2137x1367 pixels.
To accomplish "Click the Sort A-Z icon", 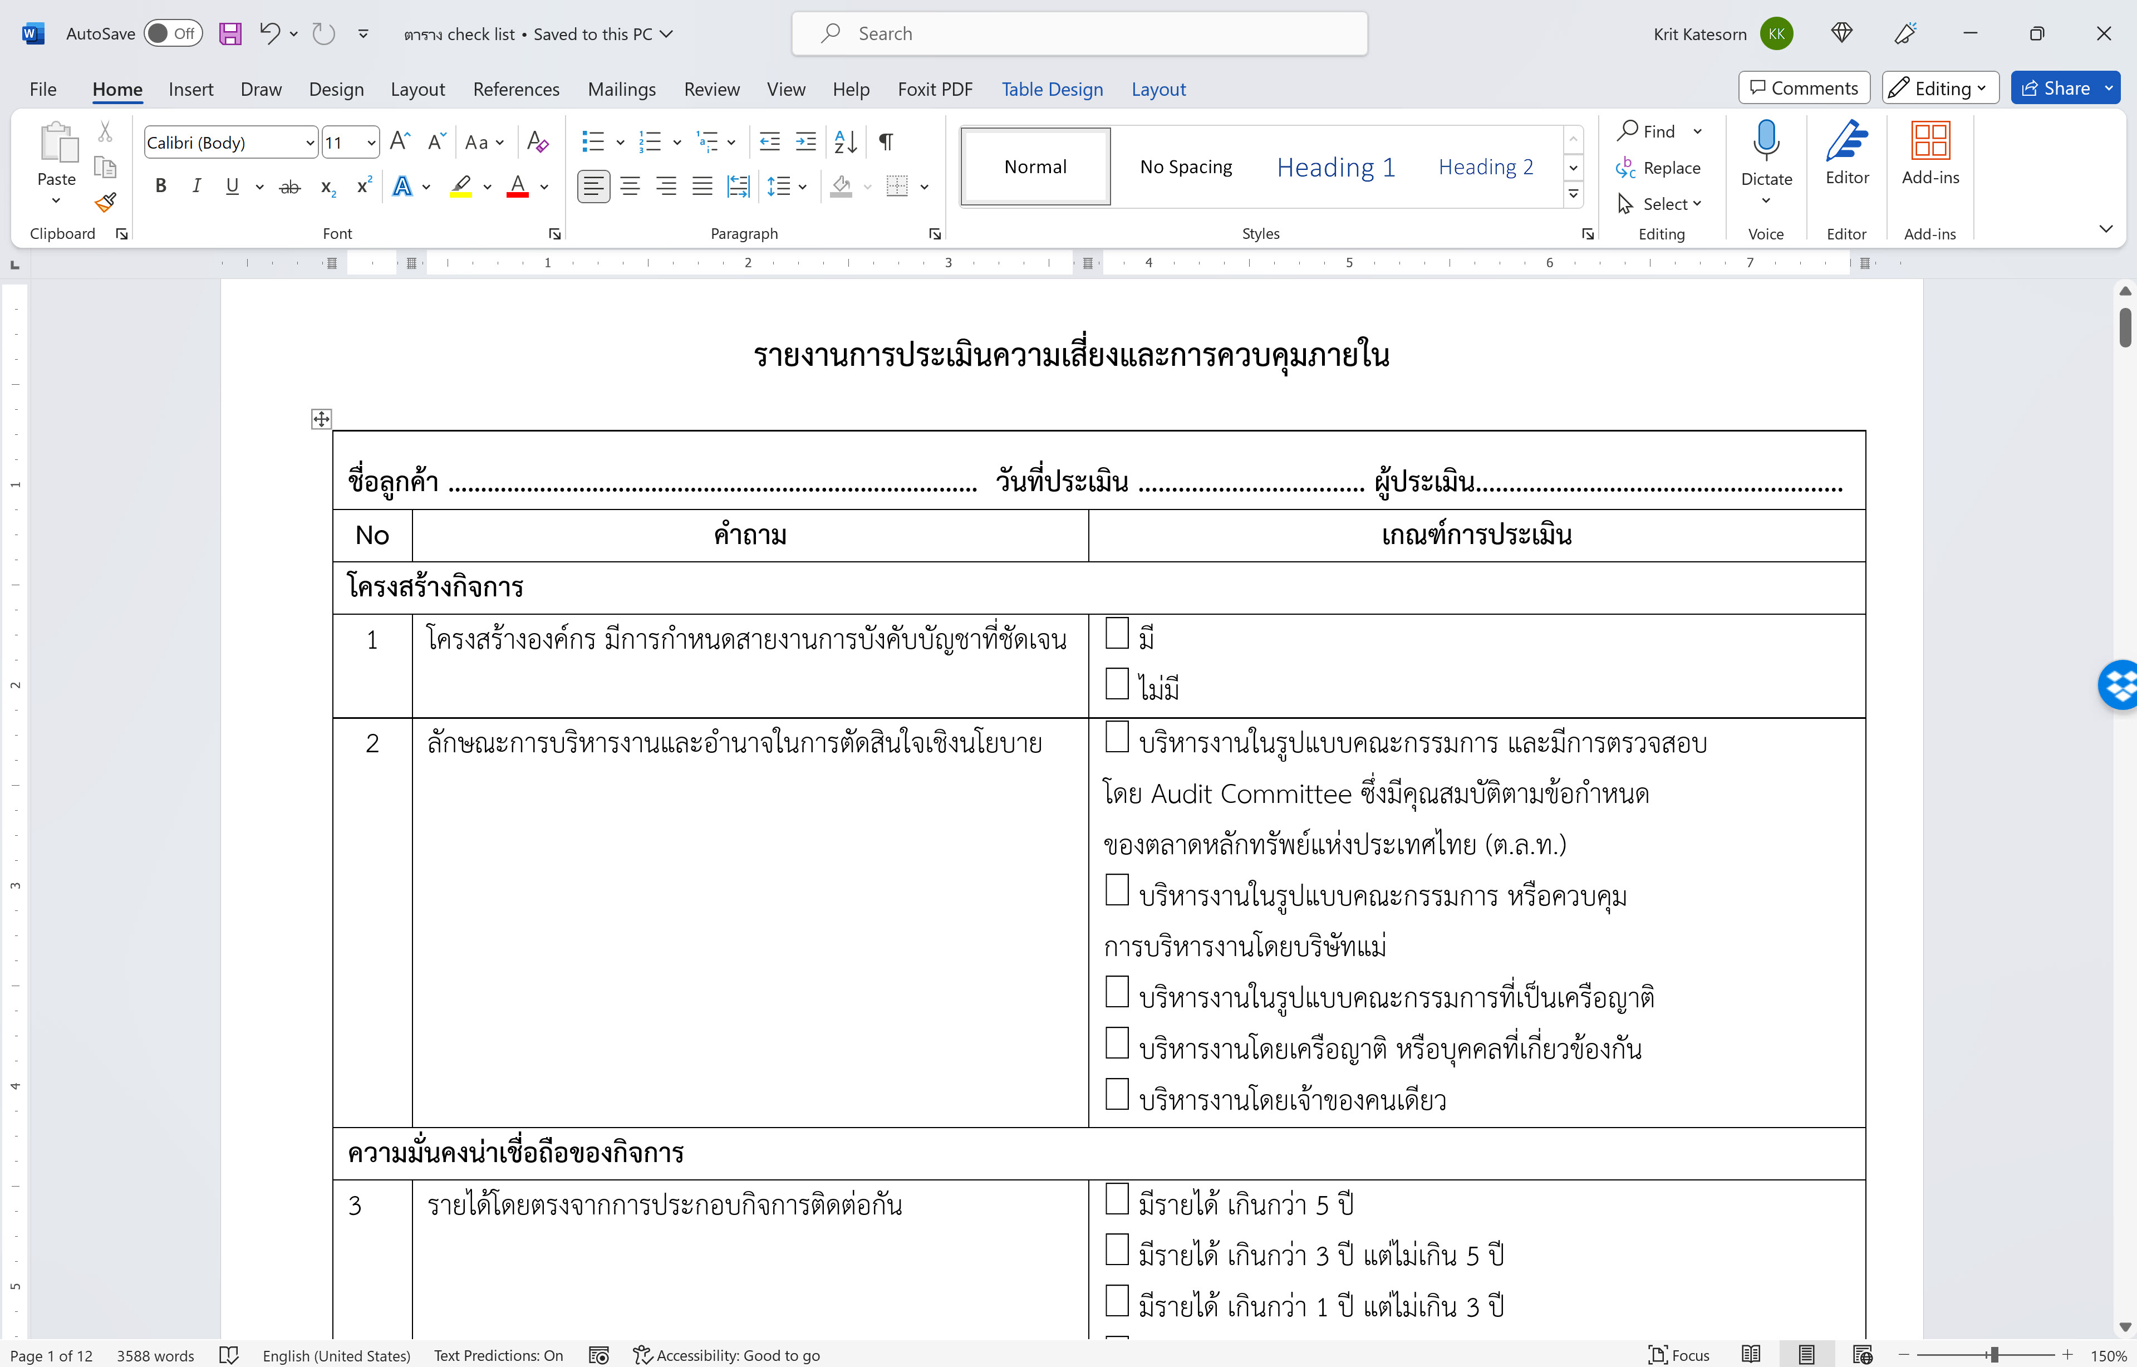I will tap(845, 141).
